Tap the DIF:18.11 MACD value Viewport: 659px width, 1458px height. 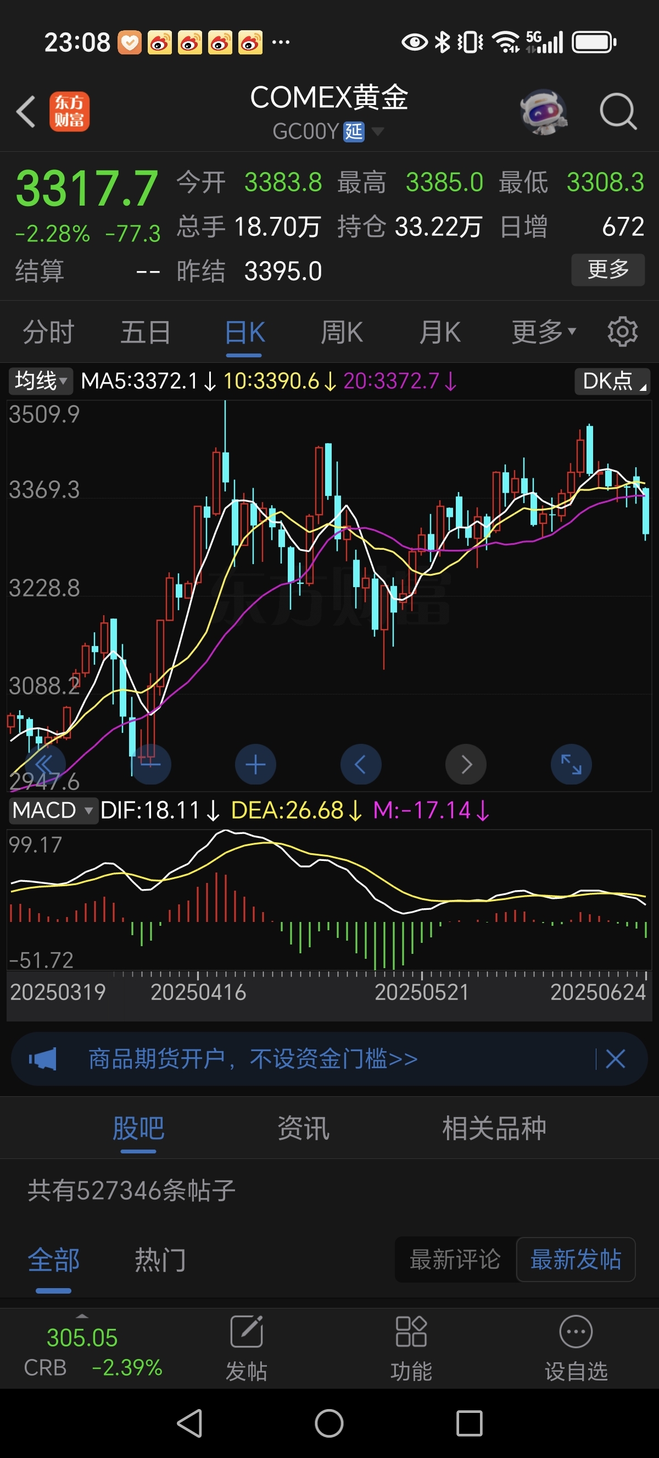(160, 810)
